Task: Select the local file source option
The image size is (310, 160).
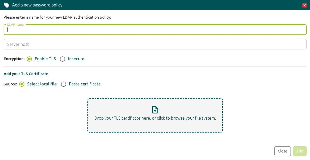Action: point(22,84)
